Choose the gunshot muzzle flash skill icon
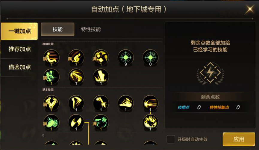The height and width of the screenshot is (150, 259). tap(101, 103)
